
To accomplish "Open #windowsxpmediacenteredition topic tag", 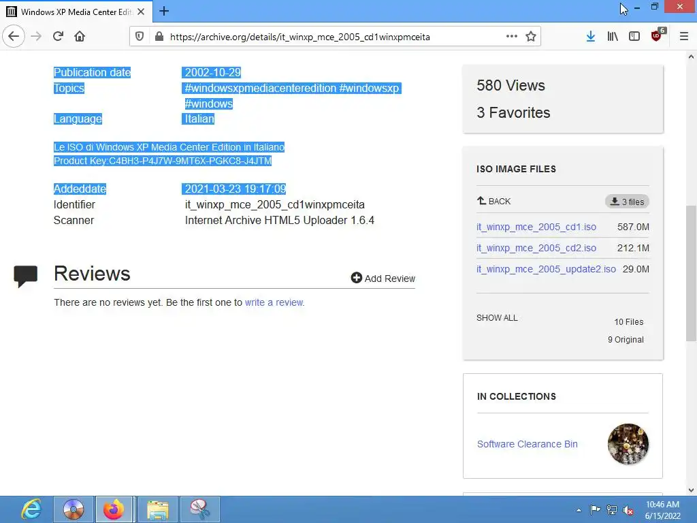I will coord(261,88).
